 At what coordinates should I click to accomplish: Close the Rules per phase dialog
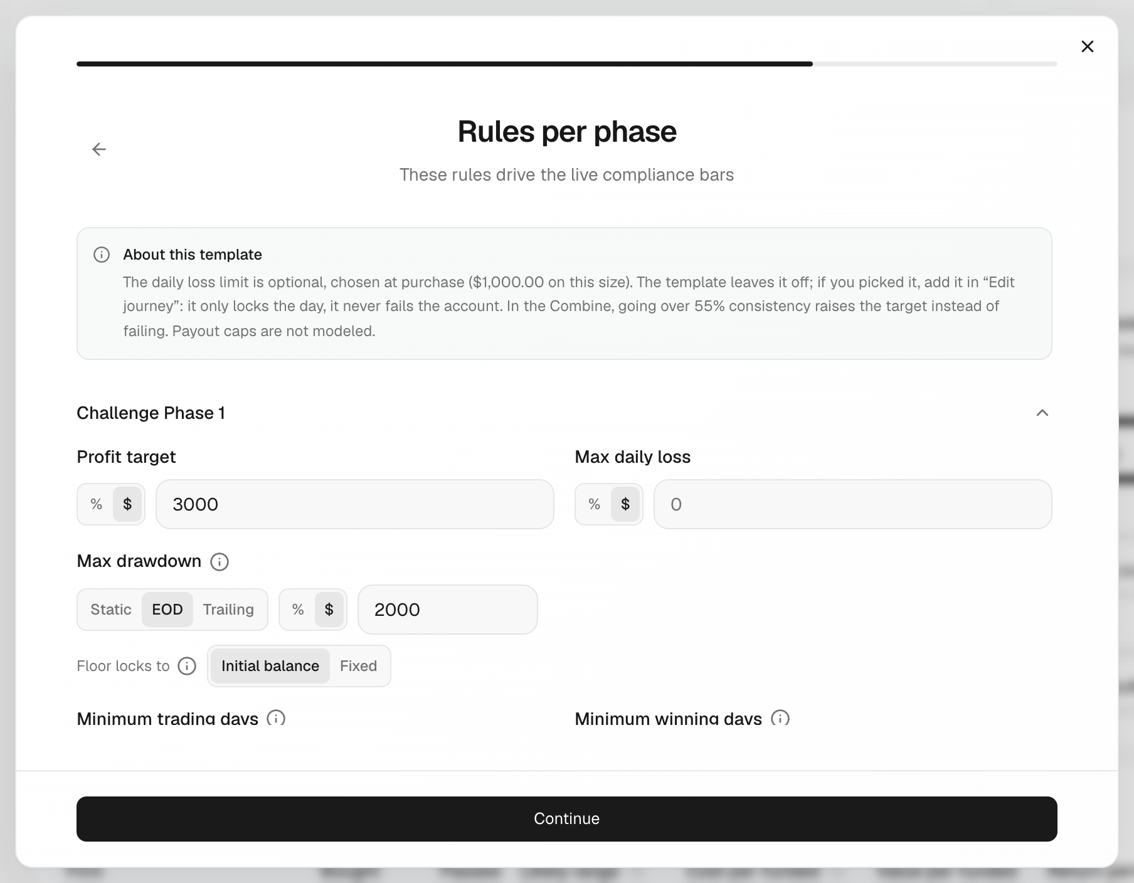click(x=1088, y=46)
